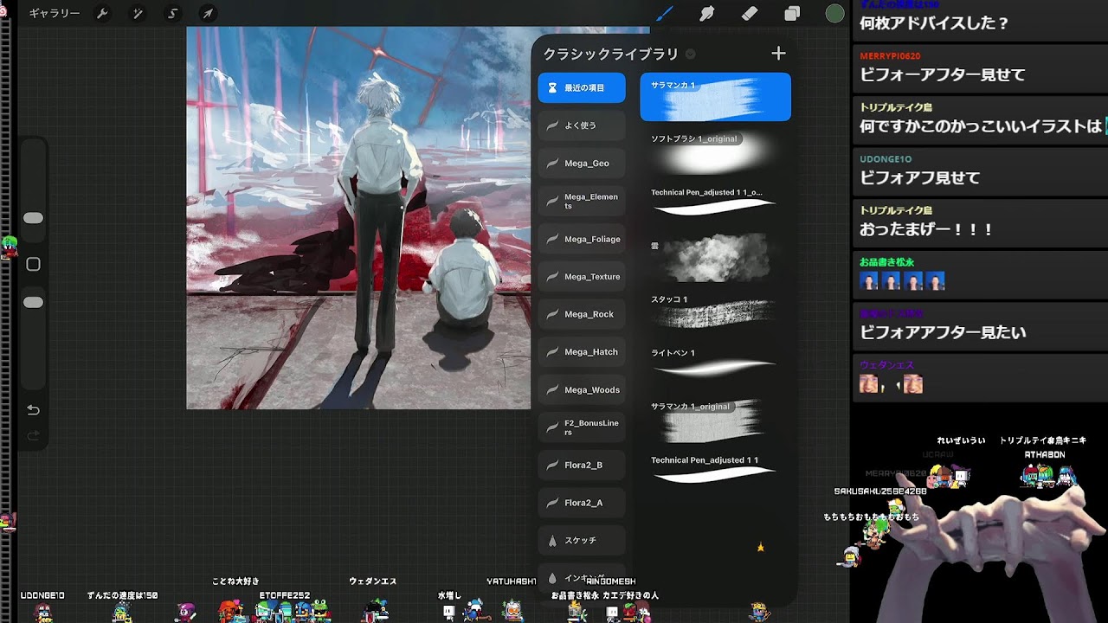Screen dimensions: 1108x623
Task: Open the Flora2_A brush set
Action: (x=582, y=503)
